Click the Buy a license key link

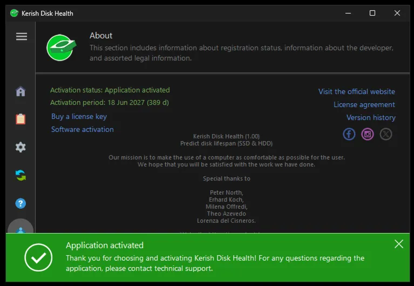[x=79, y=117]
